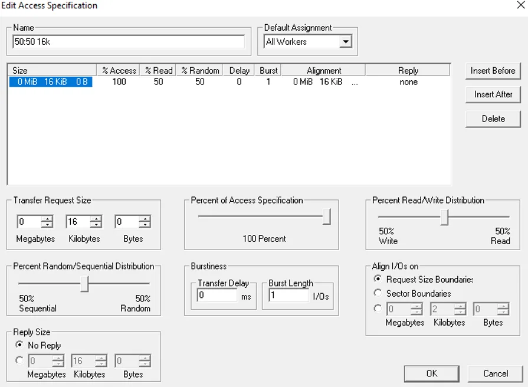Increase Align I/Os Kilobytes with up arrow

(x=460, y=306)
